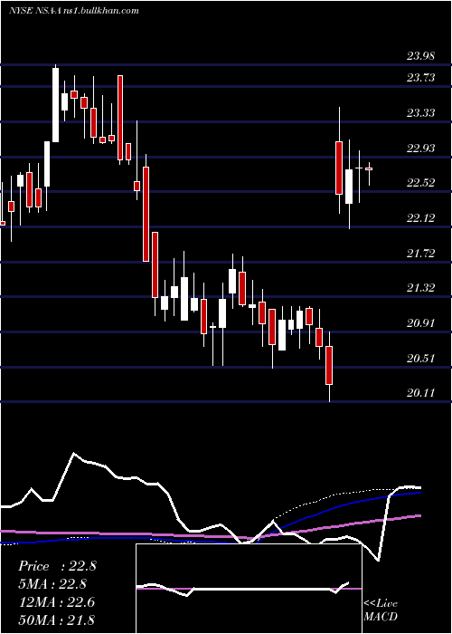Click the 21.72 price level label

420,254
